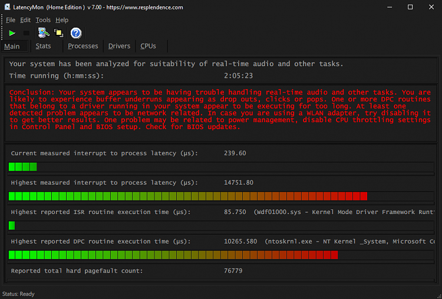Screen dimensions: 442x299
Task: Open the File menu
Action: [11, 20]
